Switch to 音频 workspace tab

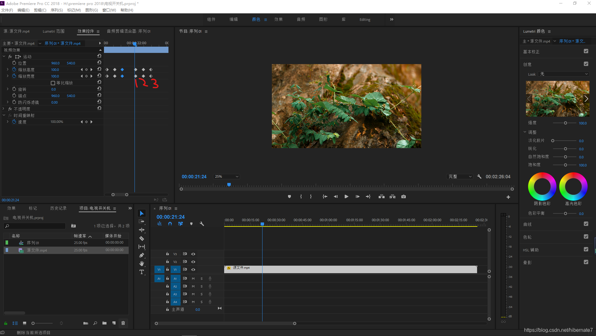click(301, 19)
